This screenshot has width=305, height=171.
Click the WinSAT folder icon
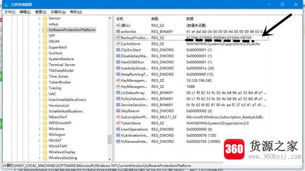tap(45, 141)
